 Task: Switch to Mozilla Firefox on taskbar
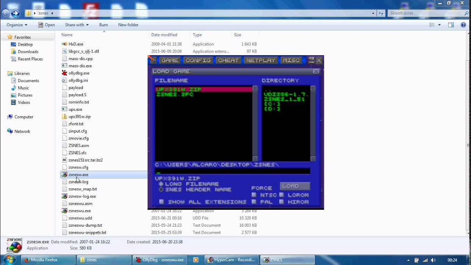48,260
